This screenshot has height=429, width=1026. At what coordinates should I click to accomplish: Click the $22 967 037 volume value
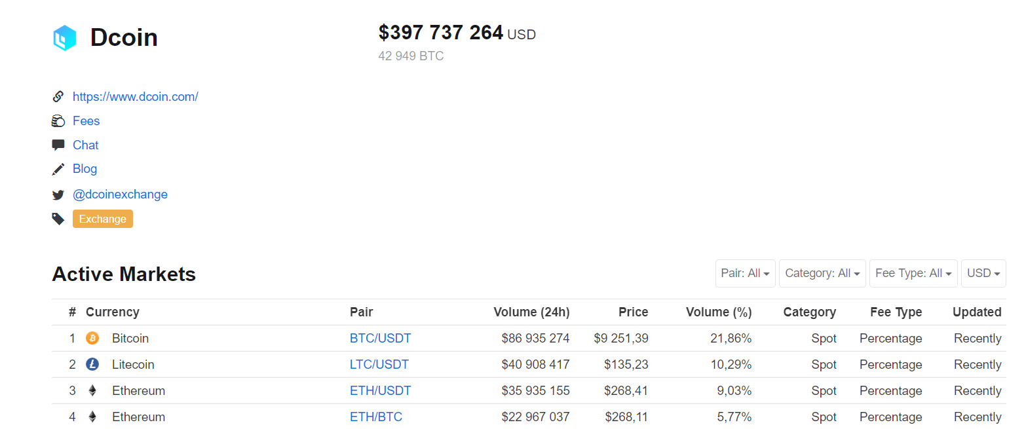coord(535,417)
